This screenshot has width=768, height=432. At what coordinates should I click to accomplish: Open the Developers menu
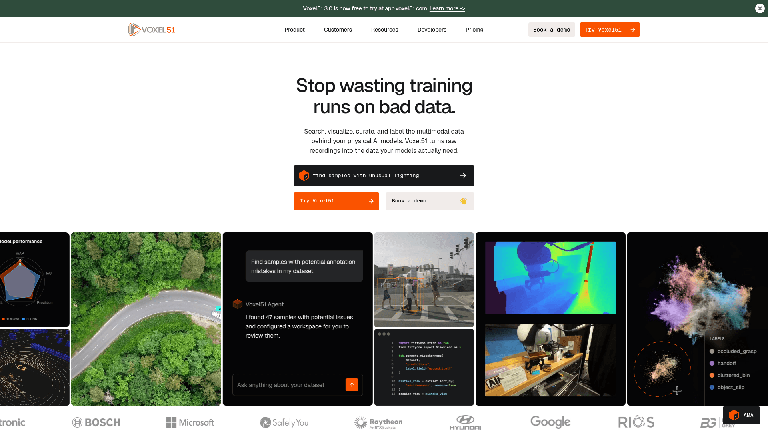click(x=432, y=30)
